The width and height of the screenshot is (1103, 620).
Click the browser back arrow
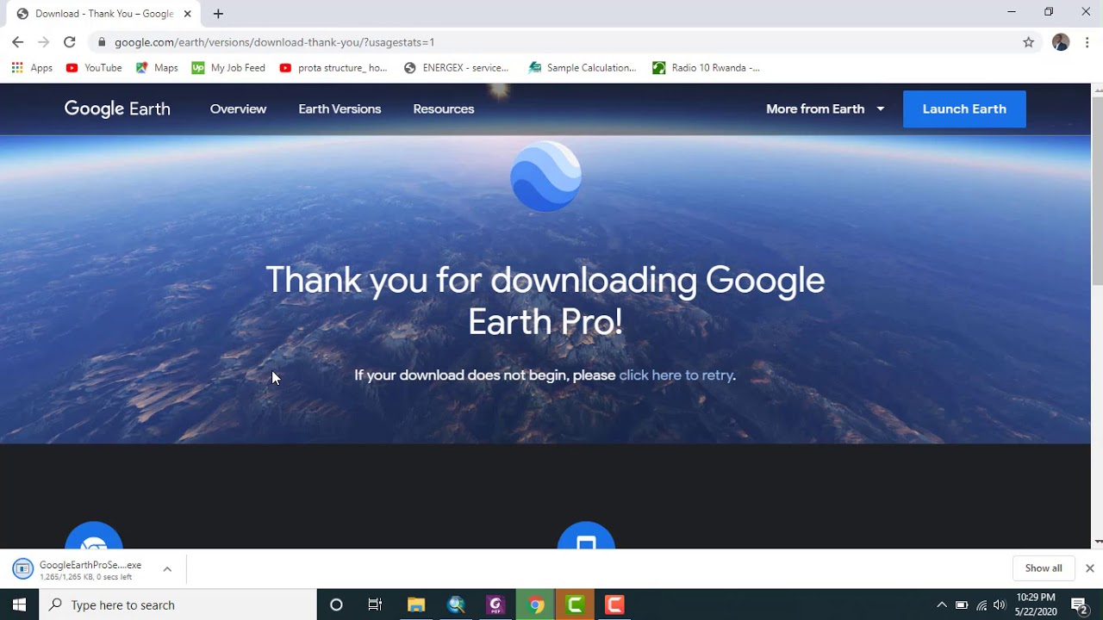point(17,42)
